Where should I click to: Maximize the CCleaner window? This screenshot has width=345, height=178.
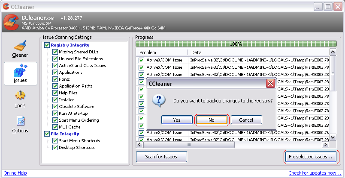point(328,7)
